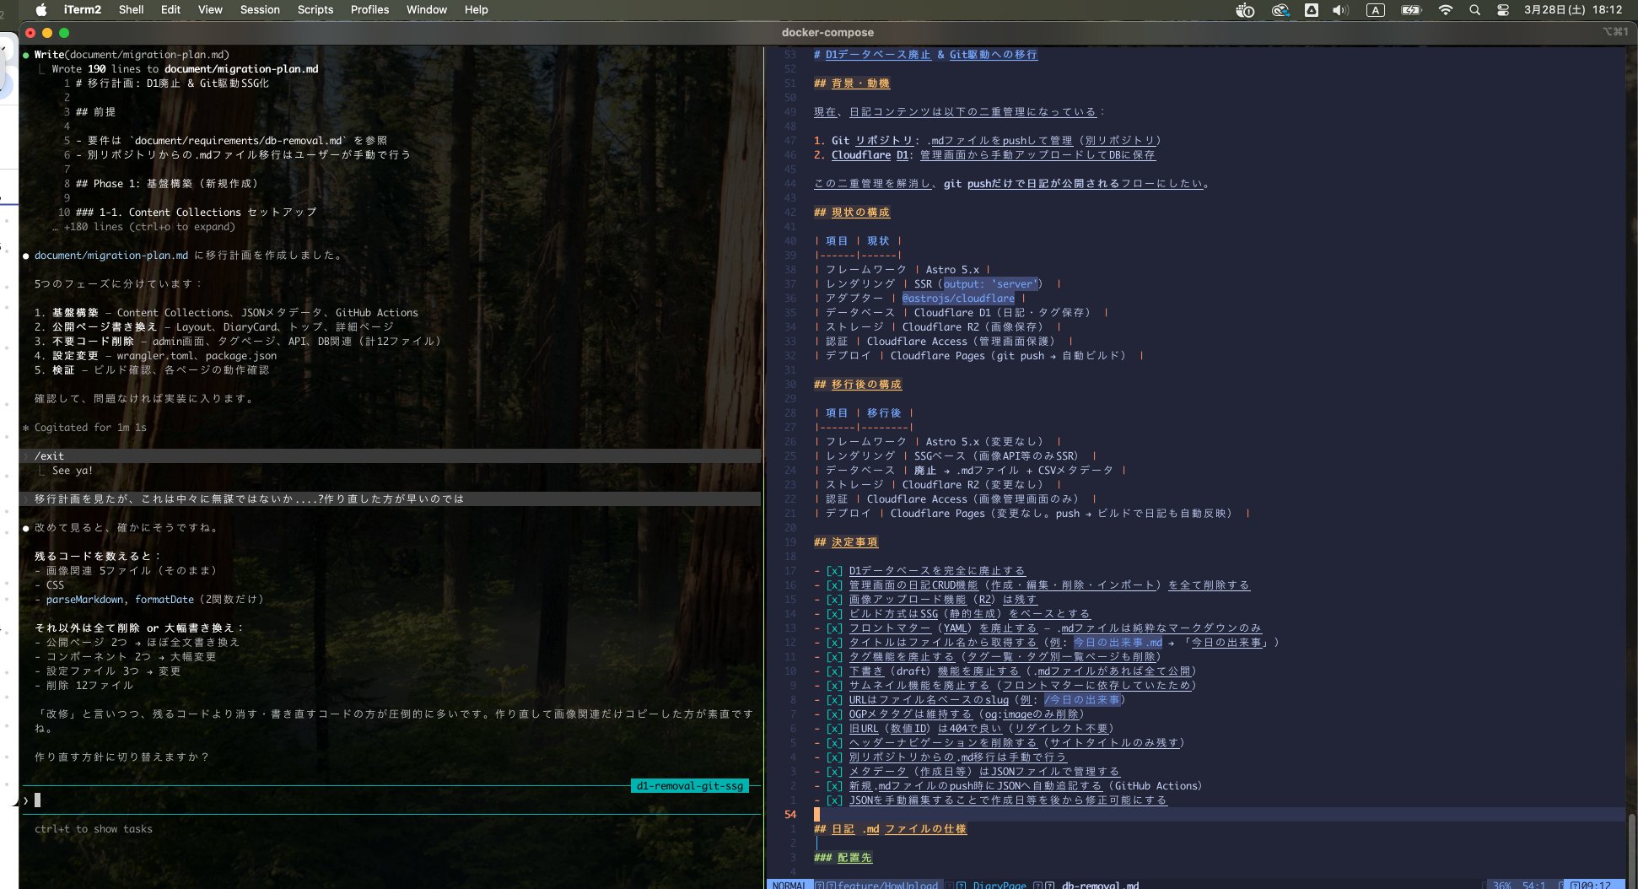Open the Google Drive menu bar icon
This screenshot has width=1638, height=889.
tap(1312, 10)
